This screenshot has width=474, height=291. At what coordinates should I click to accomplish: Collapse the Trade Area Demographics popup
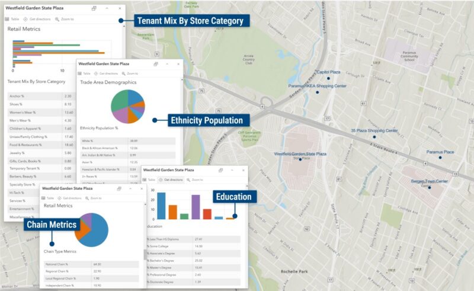(168, 63)
